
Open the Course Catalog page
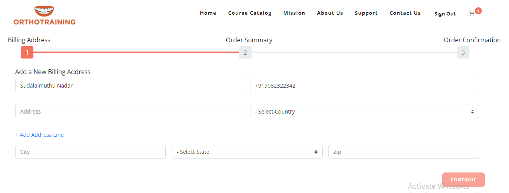(250, 13)
